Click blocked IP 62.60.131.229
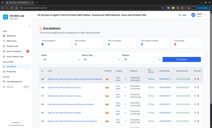Viewport: 212px width, 128px height. (183, 96)
